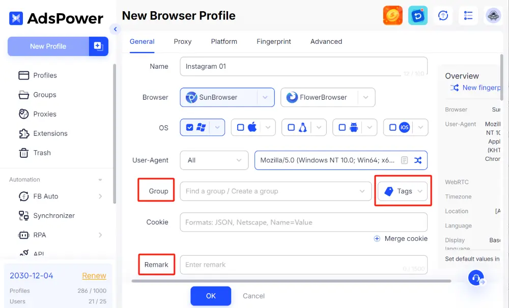Switch to the Advanced tab

tap(326, 42)
